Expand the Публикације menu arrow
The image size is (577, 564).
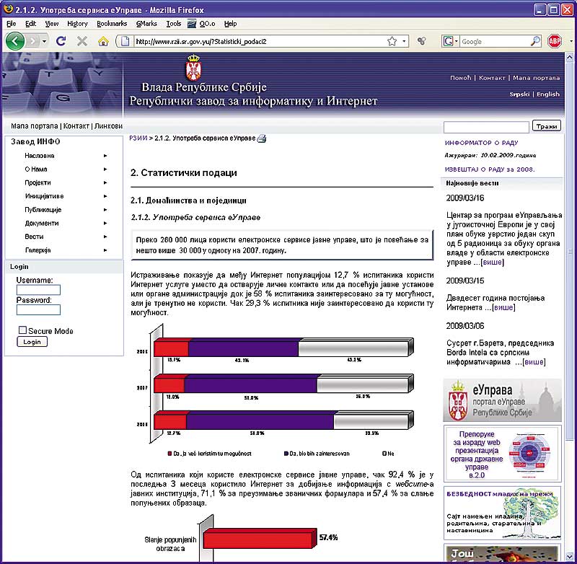coord(105,210)
